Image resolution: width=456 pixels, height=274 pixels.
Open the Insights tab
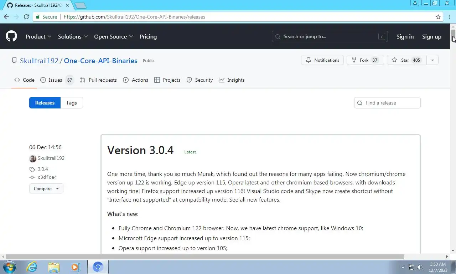click(x=232, y=80)
